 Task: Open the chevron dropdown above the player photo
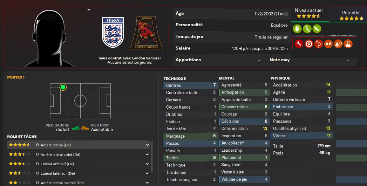pyautogui.click(x=89, y=10)
